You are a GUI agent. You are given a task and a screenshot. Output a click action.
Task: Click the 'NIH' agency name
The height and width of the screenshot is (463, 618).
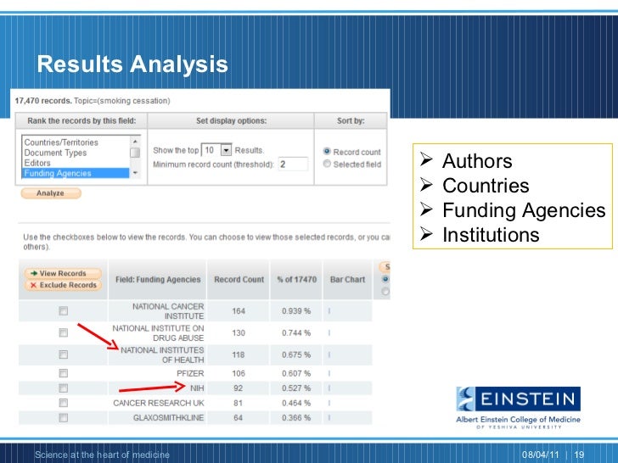[197, 388]
